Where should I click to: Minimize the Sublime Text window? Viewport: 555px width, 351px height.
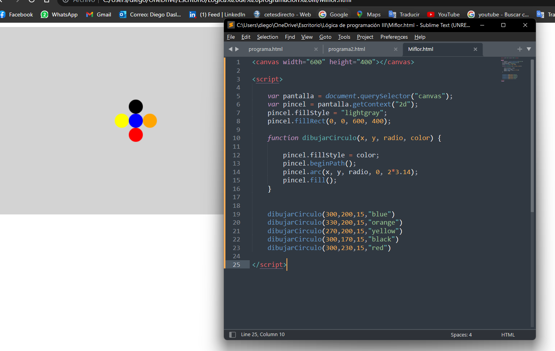482,25
